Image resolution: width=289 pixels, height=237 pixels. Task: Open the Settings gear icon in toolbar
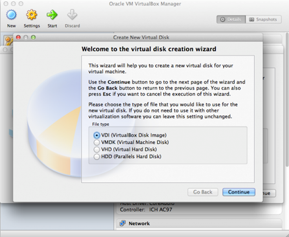[x=31, y=15]
